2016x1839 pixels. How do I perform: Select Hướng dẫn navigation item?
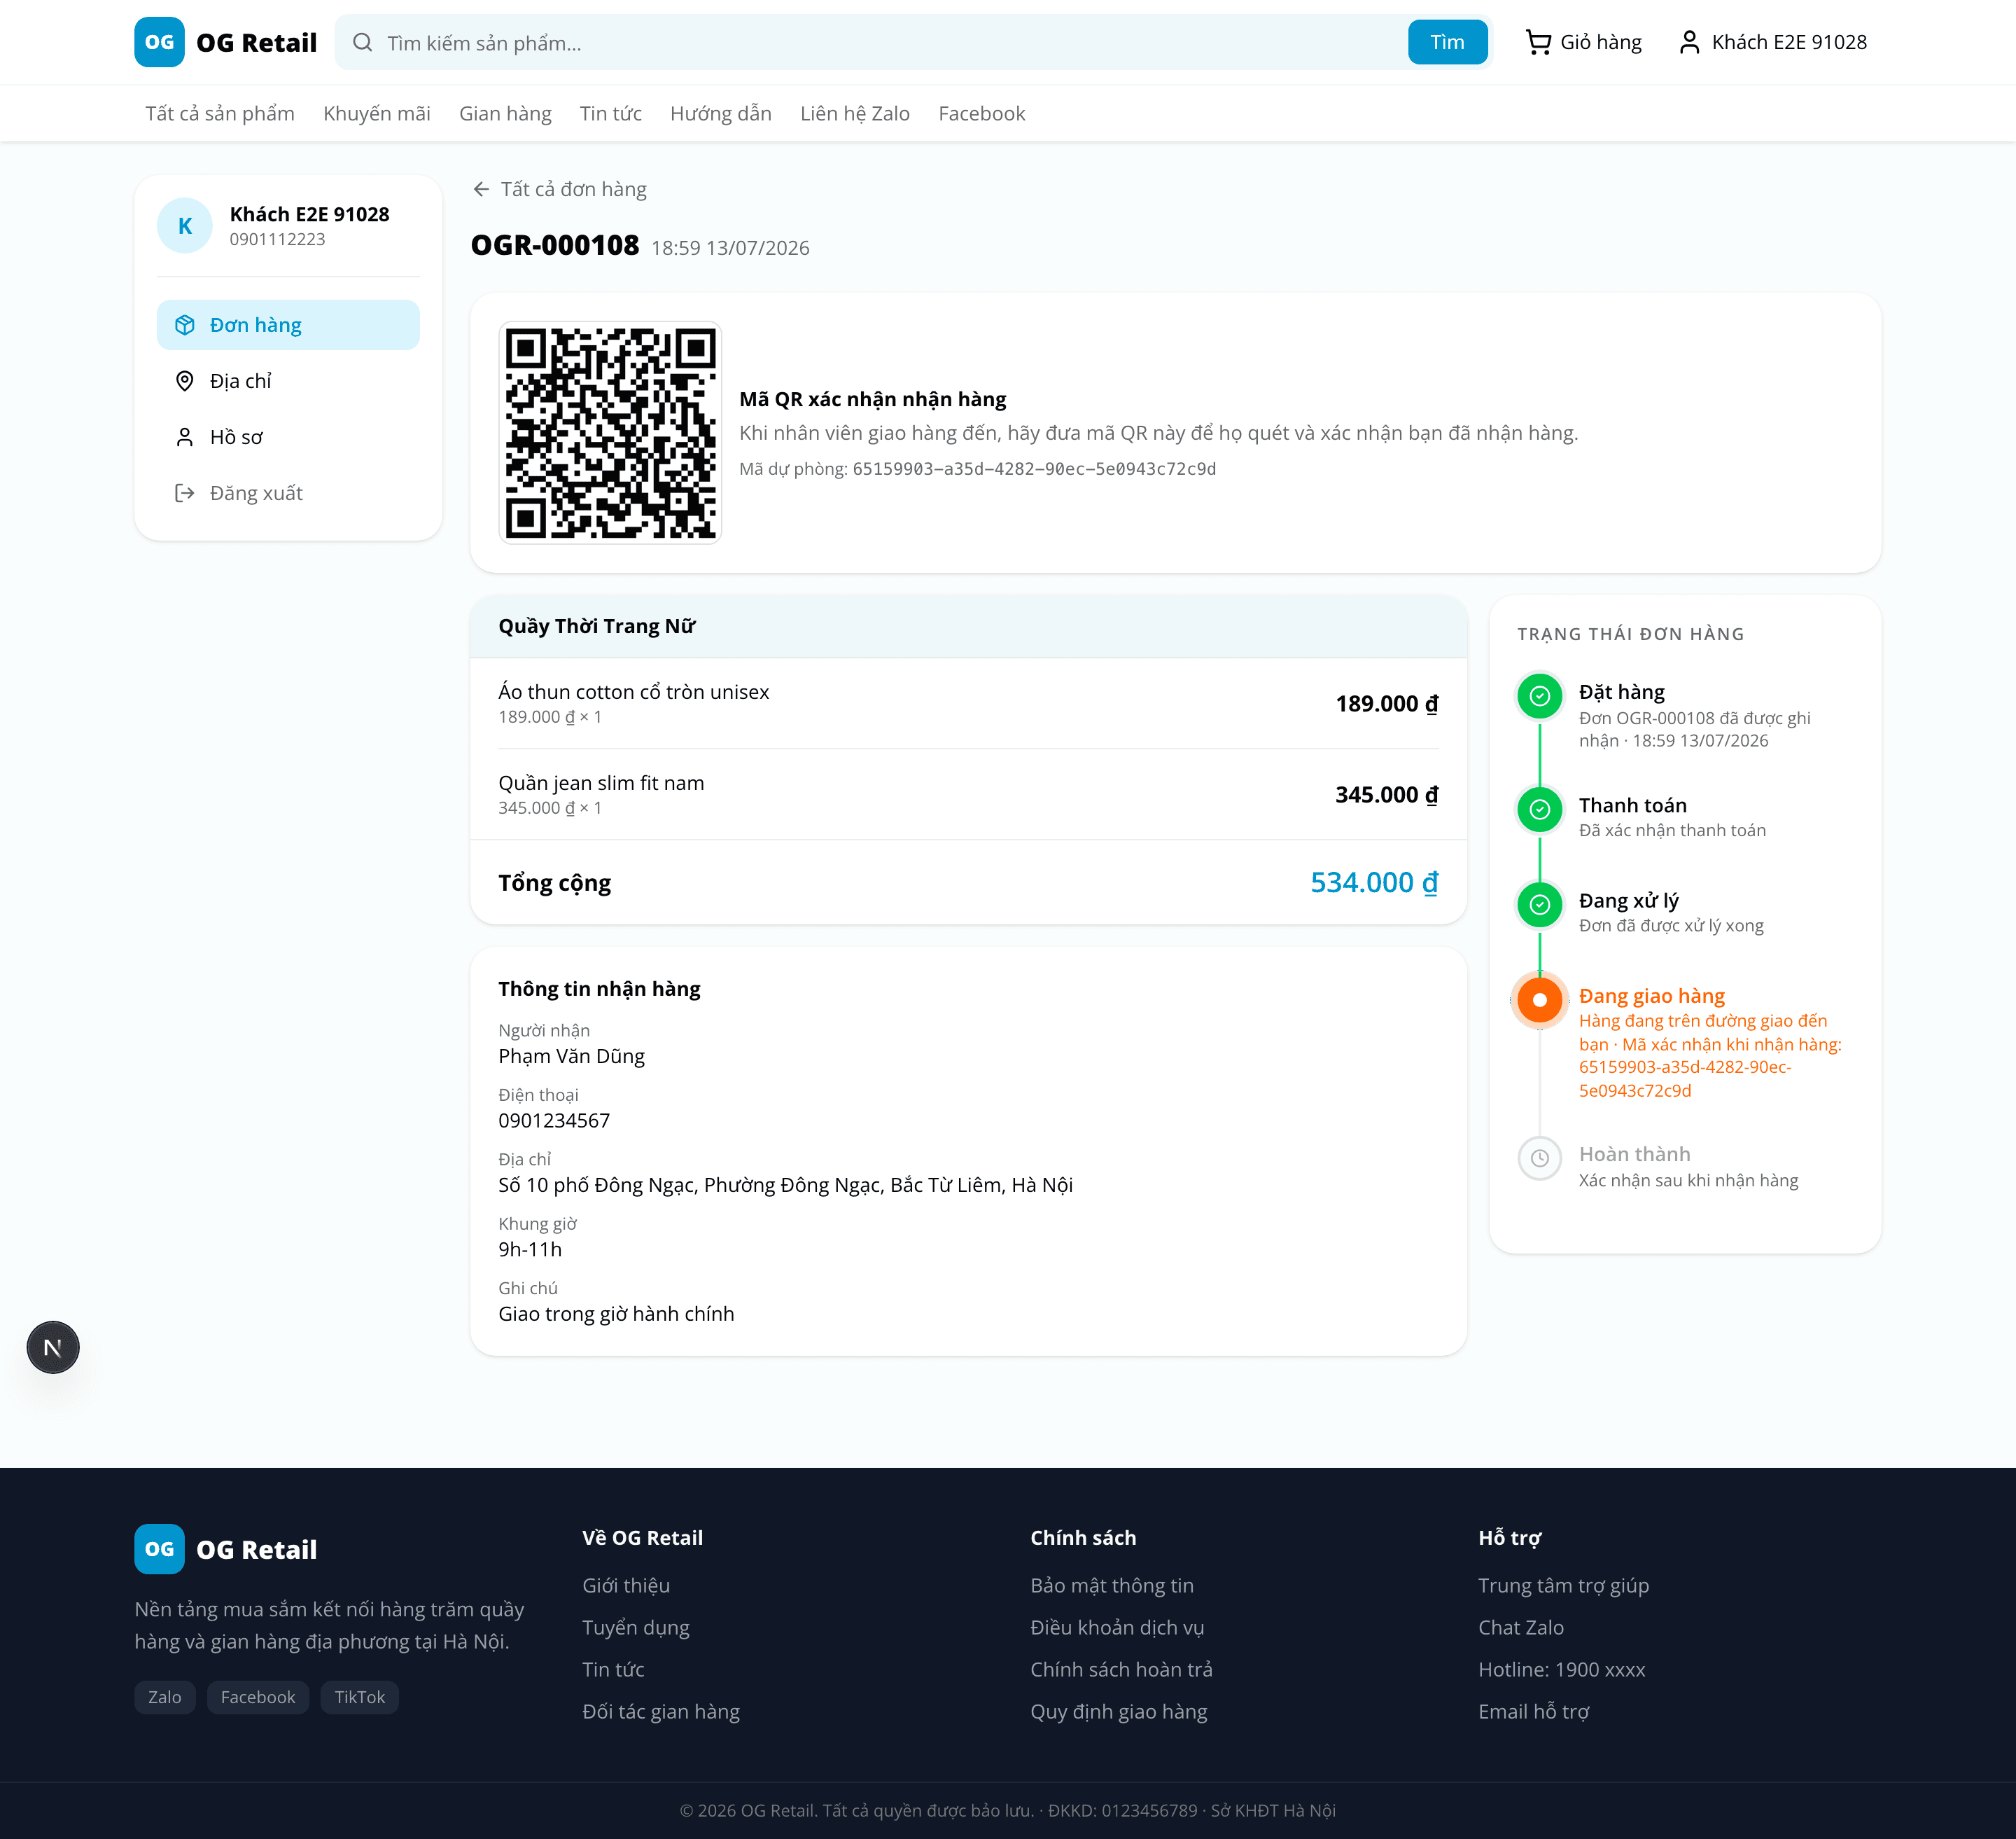click(721, 113)
